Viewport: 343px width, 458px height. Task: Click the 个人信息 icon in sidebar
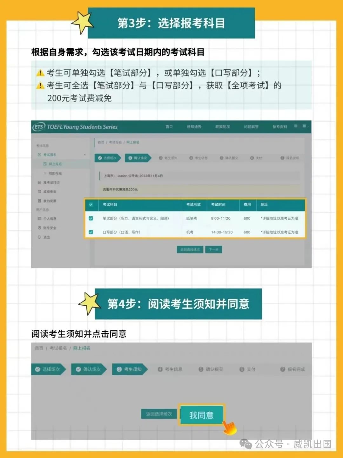point(39,219)
